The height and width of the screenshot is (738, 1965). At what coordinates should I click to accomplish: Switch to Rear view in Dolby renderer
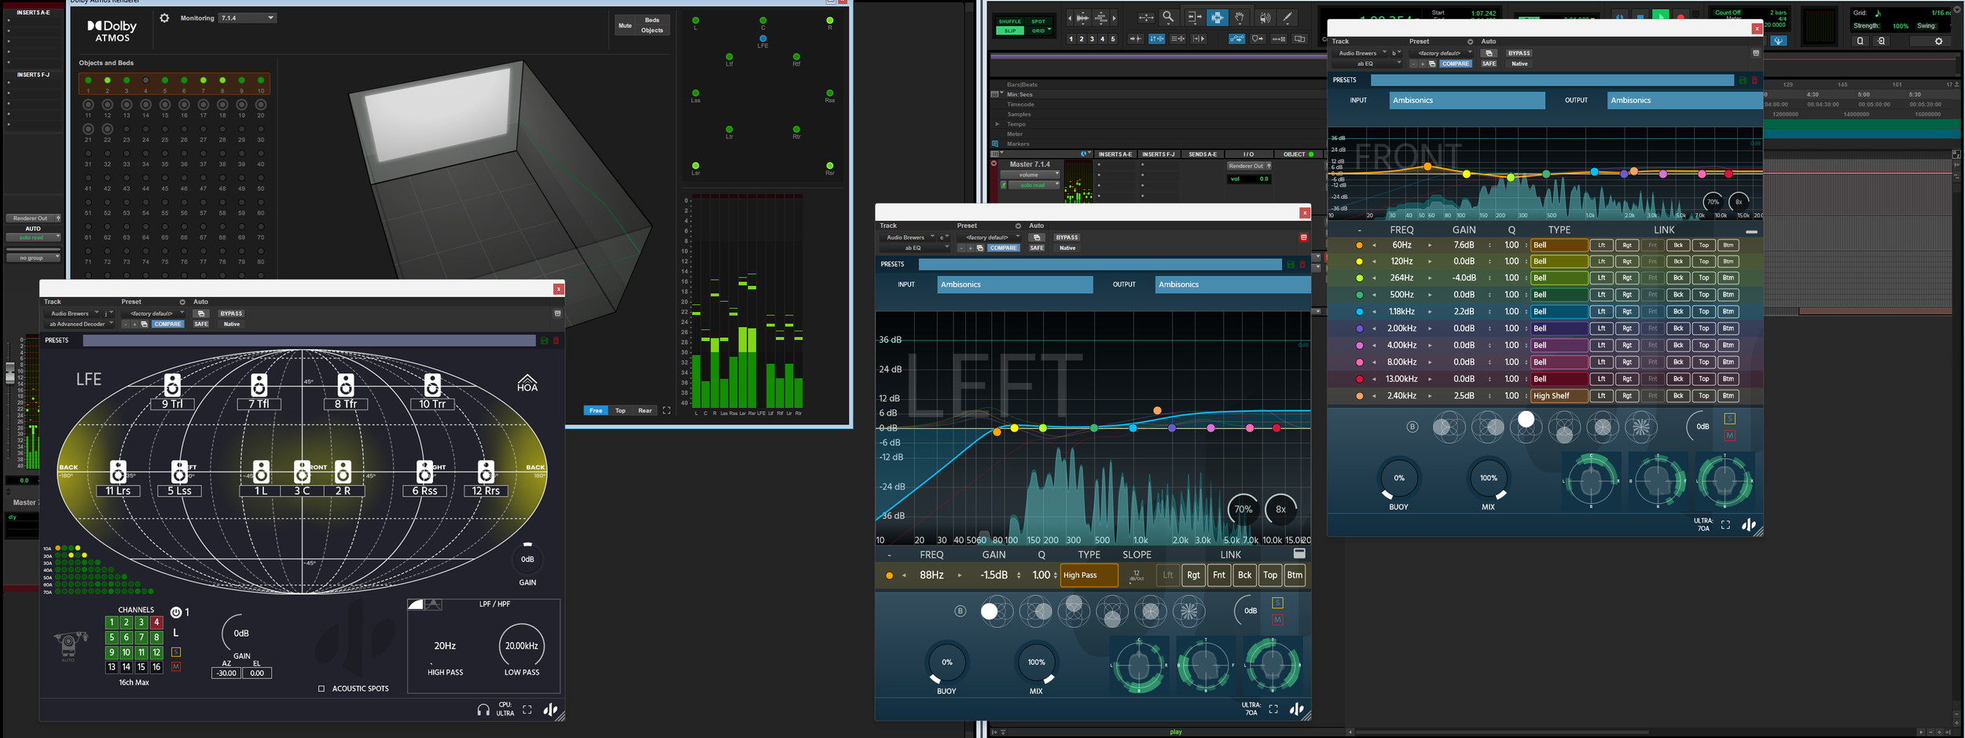(x=645, y=410)
